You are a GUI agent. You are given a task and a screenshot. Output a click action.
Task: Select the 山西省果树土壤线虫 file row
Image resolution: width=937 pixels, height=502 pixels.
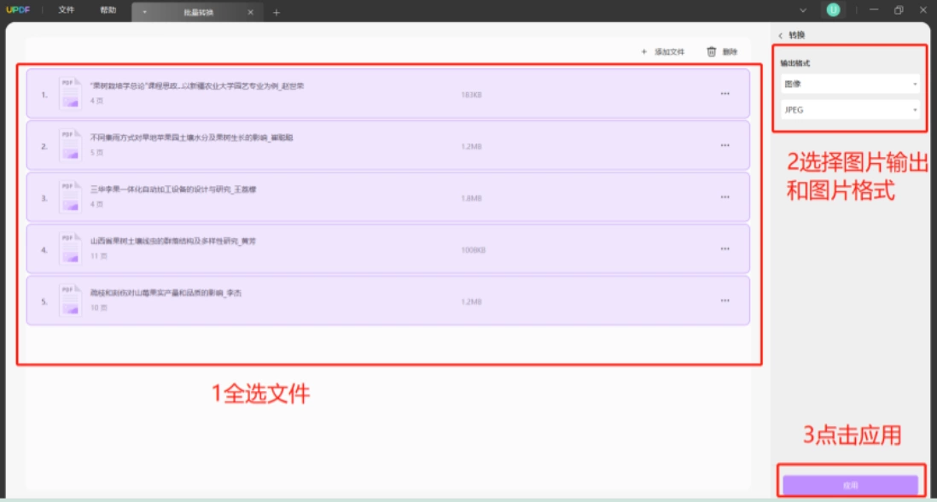coord(388,248)
